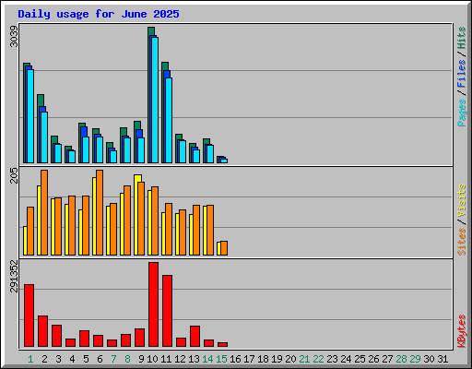
Task: Click day 29 on the x-axis
Action: 415,359
